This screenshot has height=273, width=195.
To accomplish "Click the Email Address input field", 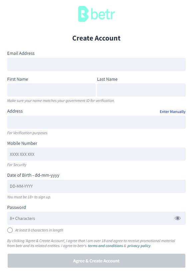I will [97, 64].
